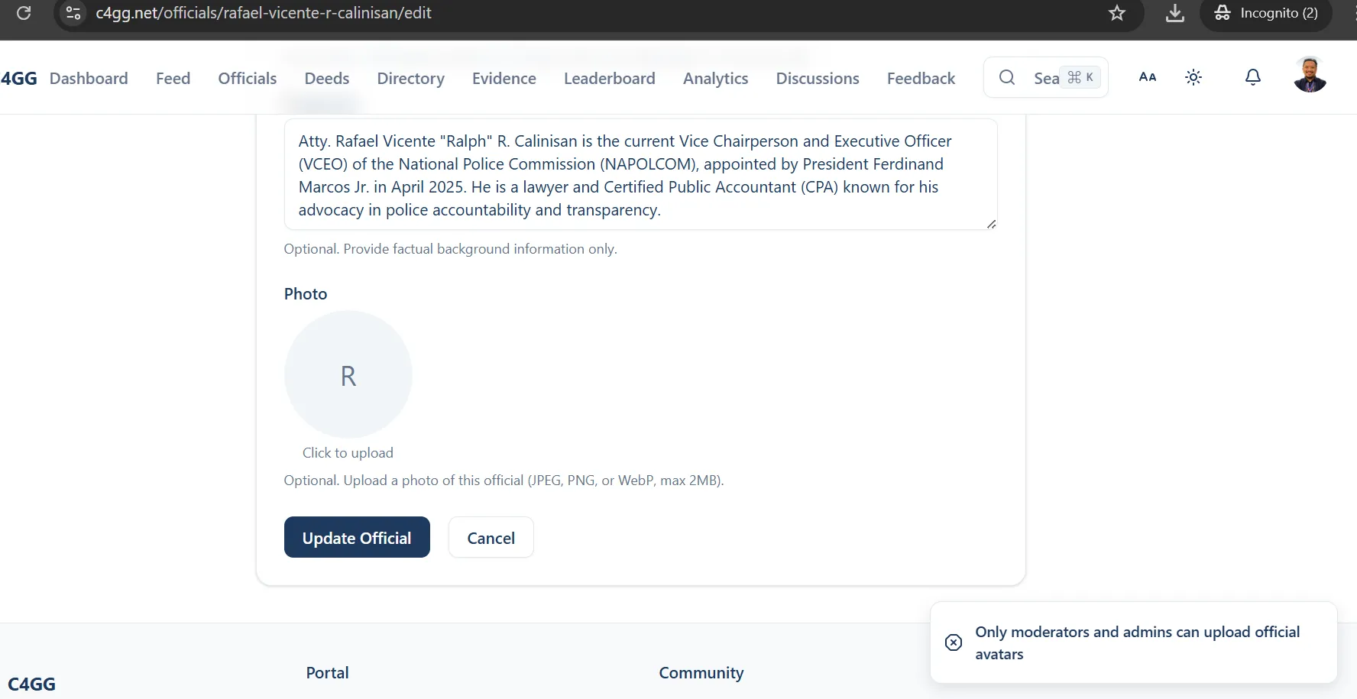Click inside the biography text area
This screenshot has width=1357, height=699.
click(x=640, y=175)
